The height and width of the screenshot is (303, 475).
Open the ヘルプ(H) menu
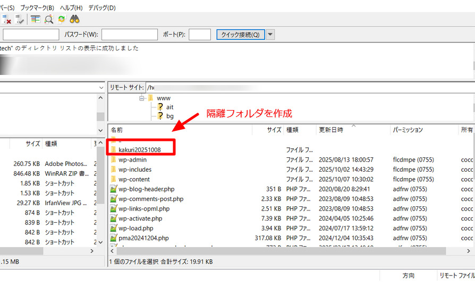click(x=71, y=7)
